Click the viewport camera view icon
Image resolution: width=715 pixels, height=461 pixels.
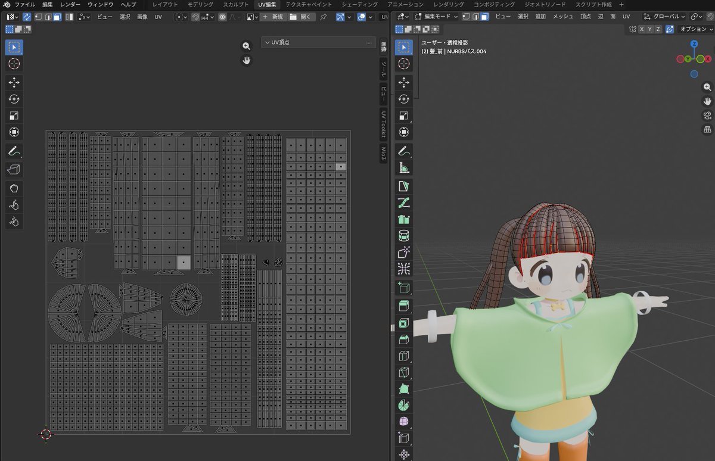(707, 115)
